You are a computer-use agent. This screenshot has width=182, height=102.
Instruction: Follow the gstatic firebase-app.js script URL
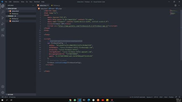[x=83, y=26]
